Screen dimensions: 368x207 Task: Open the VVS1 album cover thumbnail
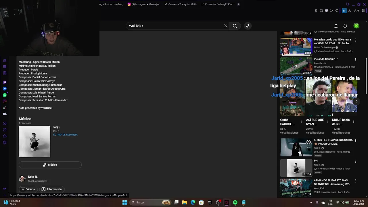pyautogui.click(x=34, y=141)
